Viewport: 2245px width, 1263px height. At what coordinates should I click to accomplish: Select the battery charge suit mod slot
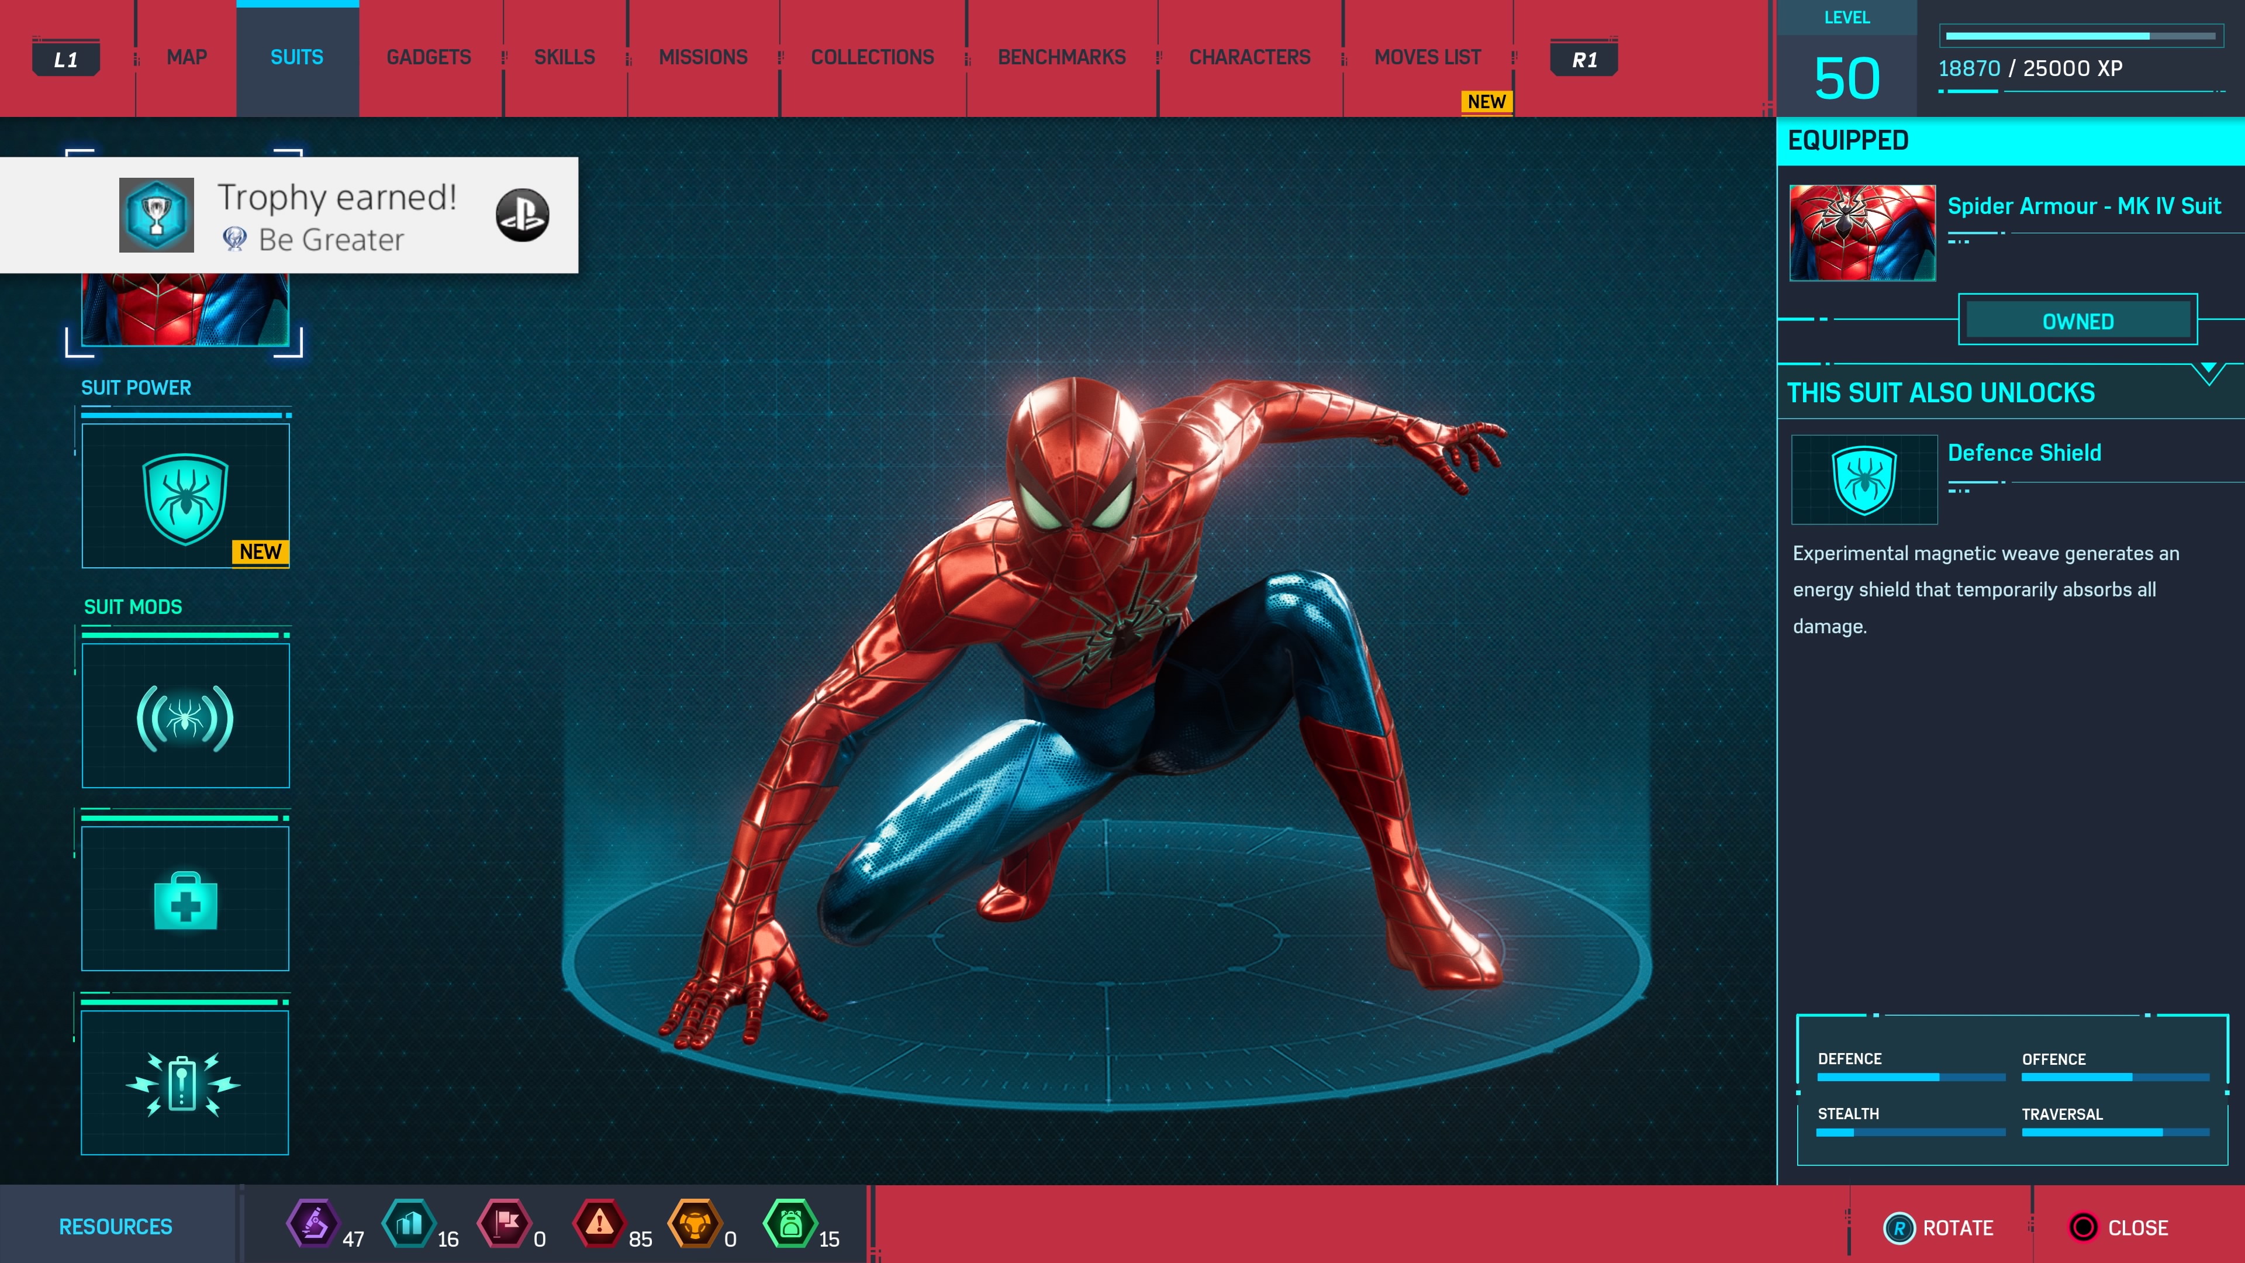(186, 1082)
